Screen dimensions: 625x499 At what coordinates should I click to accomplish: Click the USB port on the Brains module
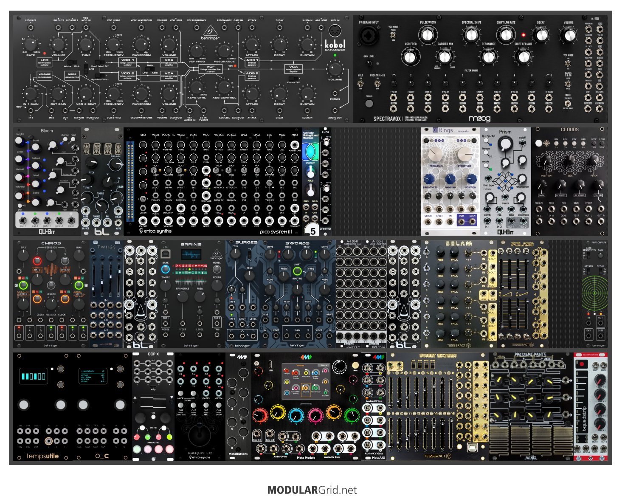pos(166,254)
